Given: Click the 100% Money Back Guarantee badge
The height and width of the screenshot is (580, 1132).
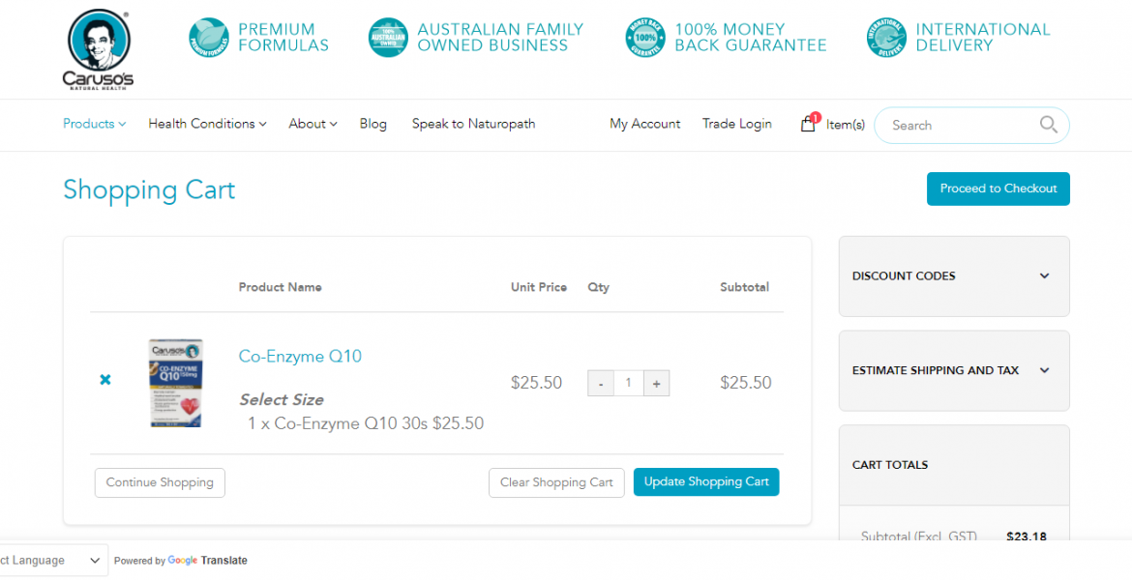Looking at the screenshot, I should tap(645, 38).
